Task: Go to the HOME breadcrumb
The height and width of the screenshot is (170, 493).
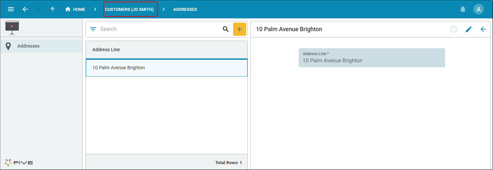Action: click(x=75, y=9)
